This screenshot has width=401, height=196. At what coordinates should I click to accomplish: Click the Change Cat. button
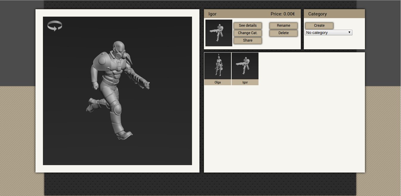coord(247,33)
